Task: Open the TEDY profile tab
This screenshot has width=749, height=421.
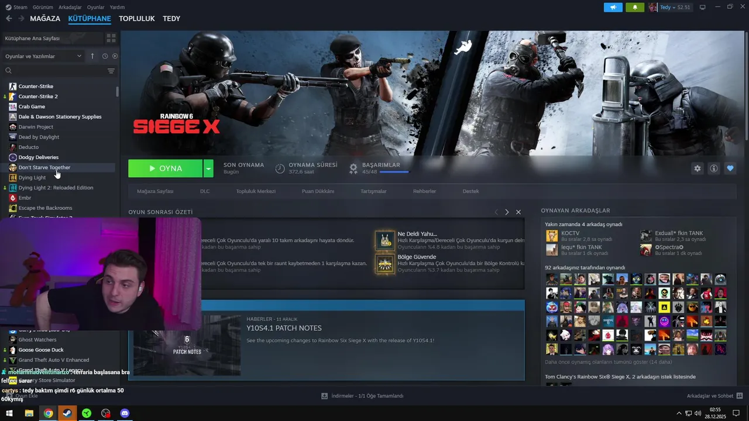Action: point(171,19)
